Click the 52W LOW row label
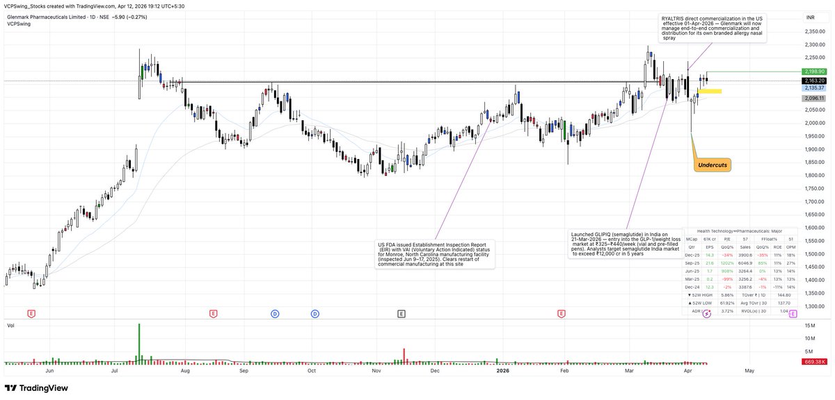Image resolution: width=835 pixels, height=400 pixels. point(700,303)
